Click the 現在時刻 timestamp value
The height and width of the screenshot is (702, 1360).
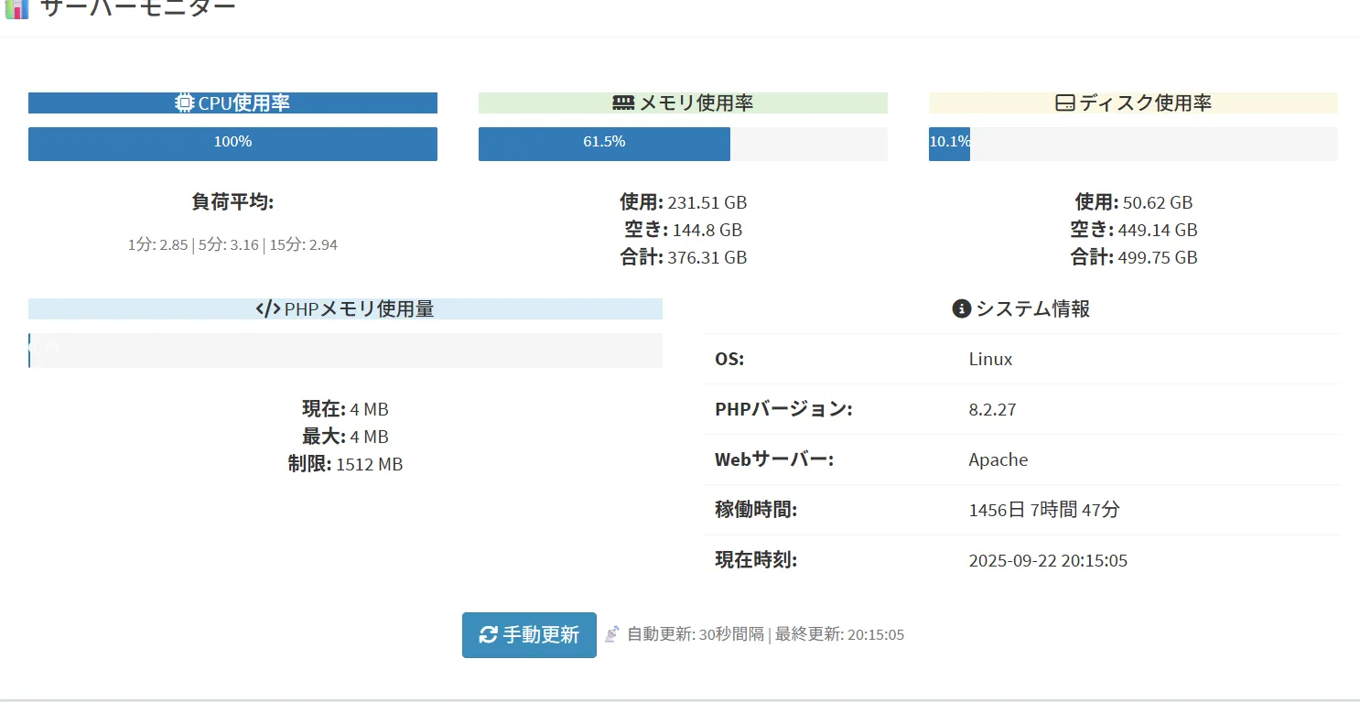pyautogui.click(x=1048, y=560)
